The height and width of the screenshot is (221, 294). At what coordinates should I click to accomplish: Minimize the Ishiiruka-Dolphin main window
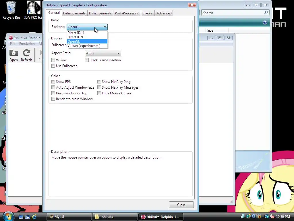tap(211, 38)
